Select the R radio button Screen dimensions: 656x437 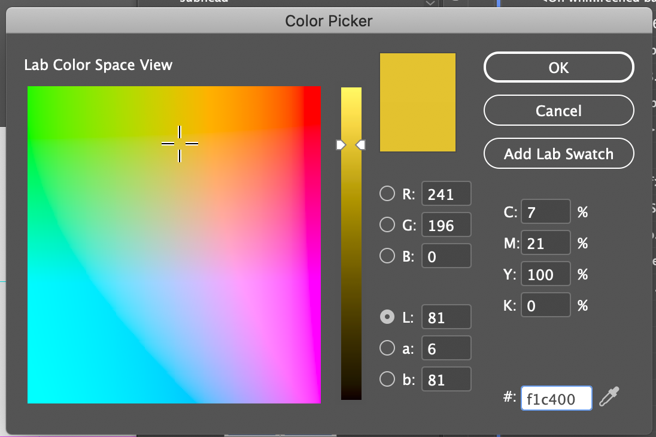pyautogui.click(x=387, y=193)
